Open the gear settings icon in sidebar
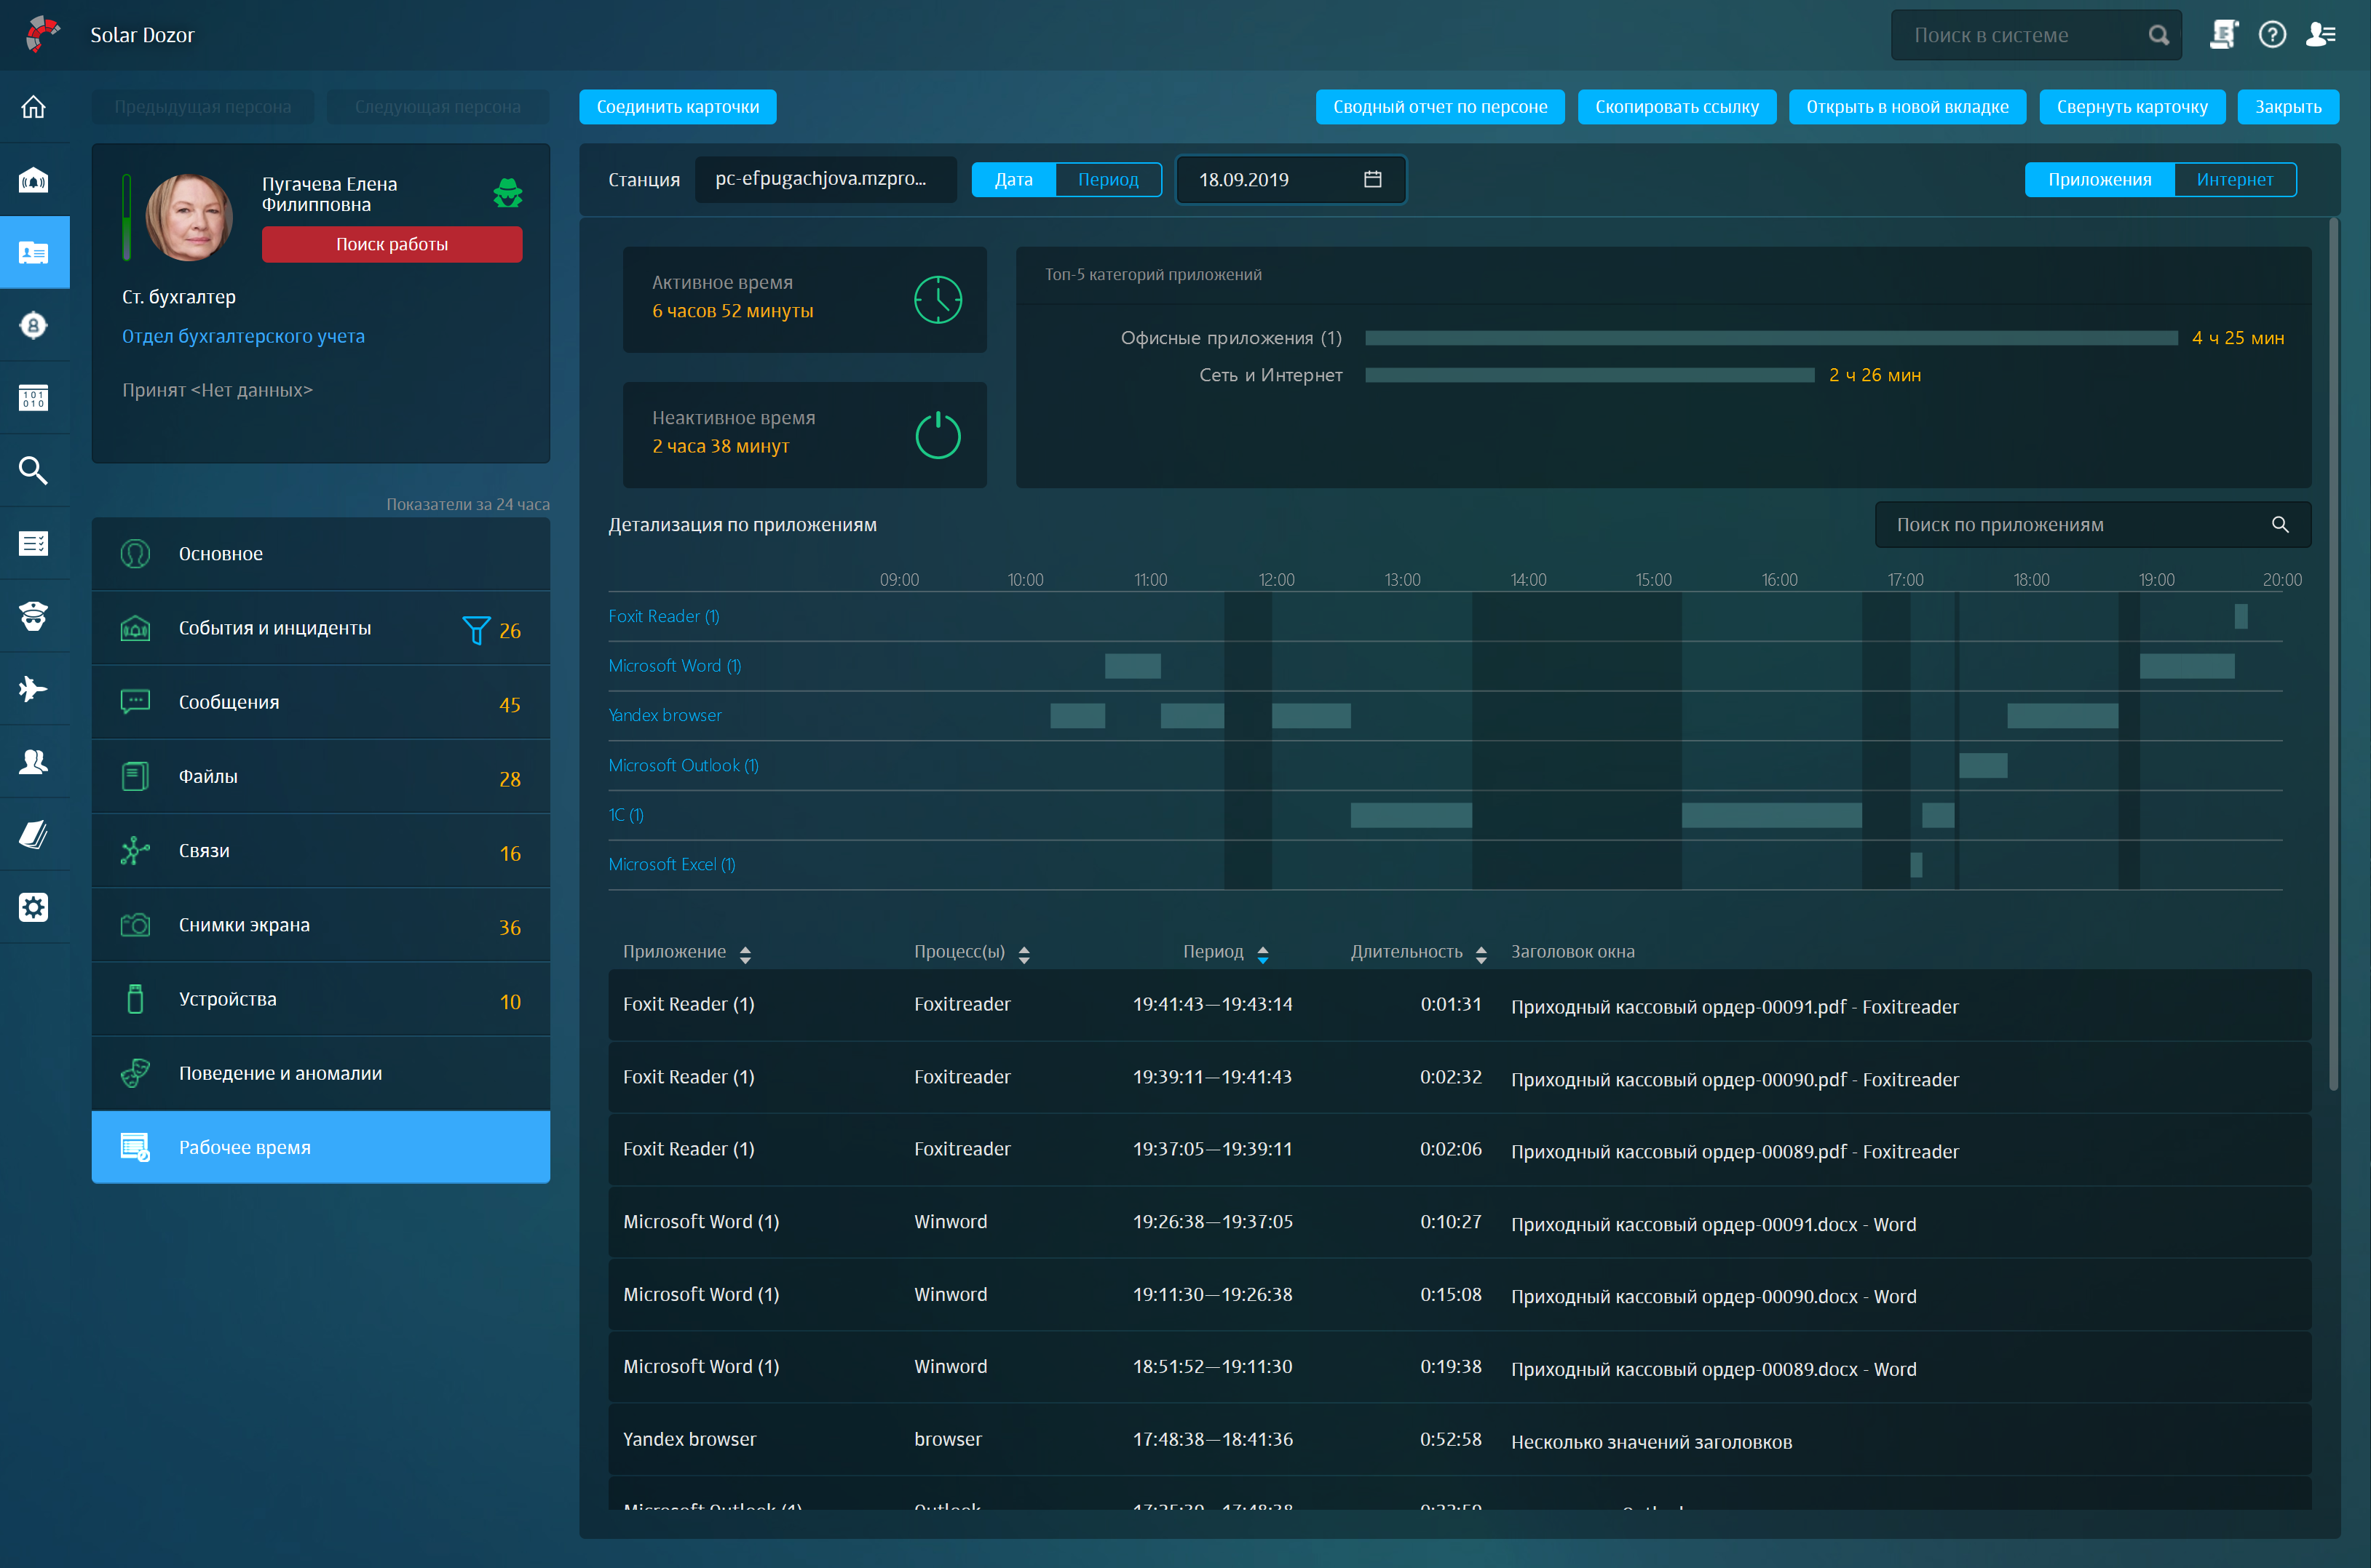 coord(33,907)
